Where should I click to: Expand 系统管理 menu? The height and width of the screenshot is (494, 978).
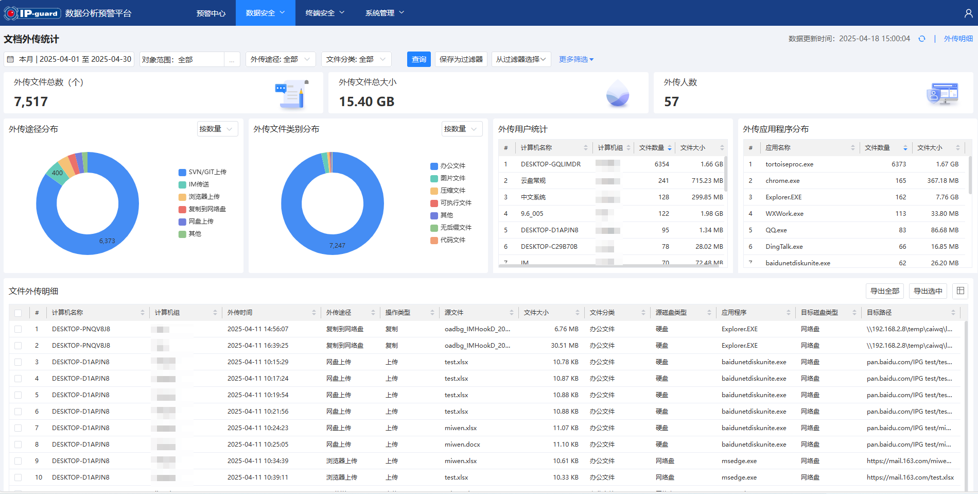pyautogui.click(x=385, y=13)
